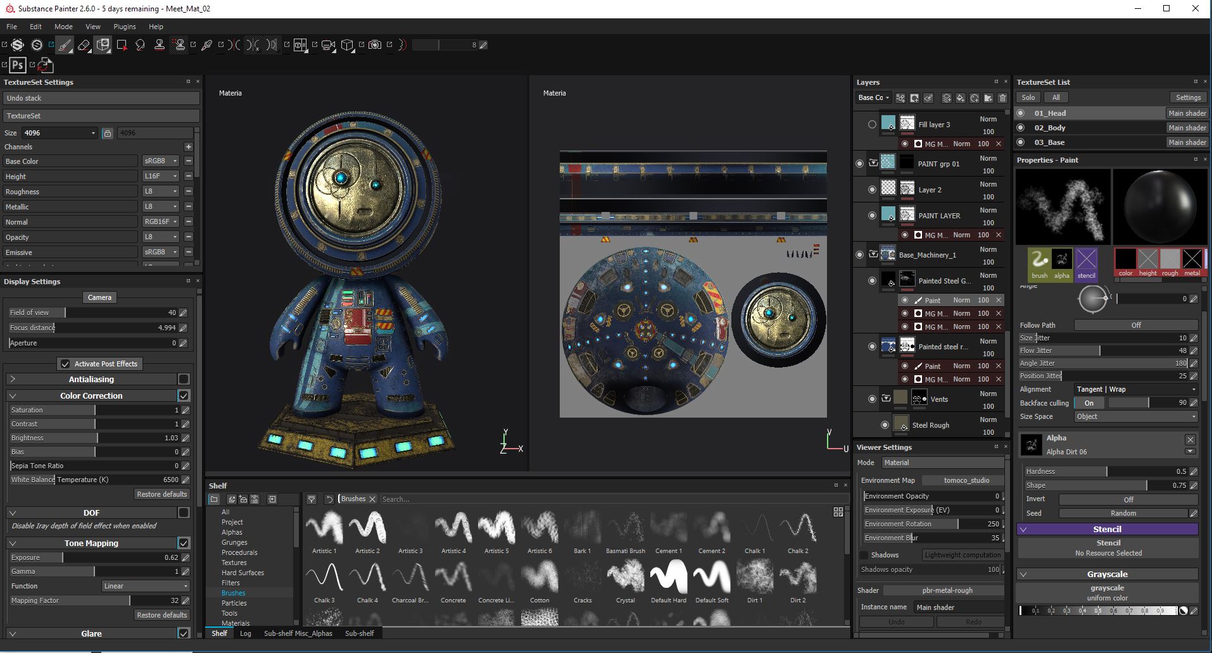Open the Base Co channel dropdown in Layers
The height and width of the screenshot is (653, 1212).
coord(874,97)
